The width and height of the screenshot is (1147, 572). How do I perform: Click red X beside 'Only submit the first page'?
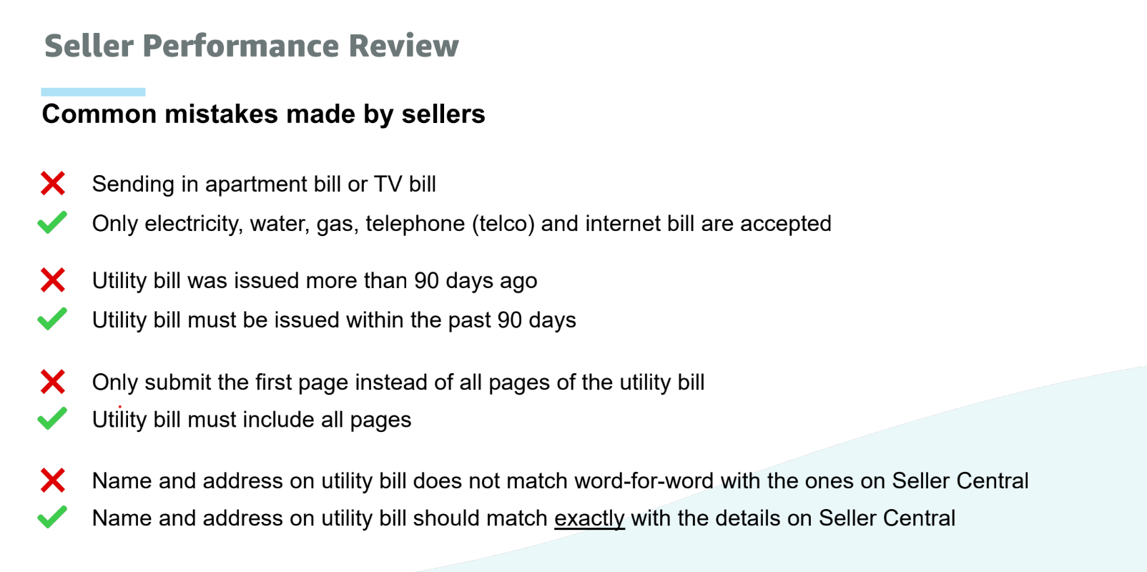[53, 382]
